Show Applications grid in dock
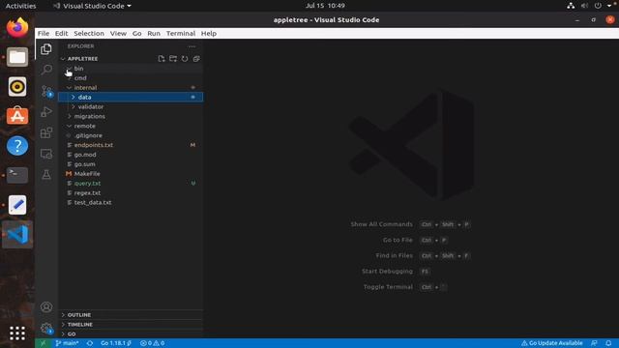Viewport: 619px width, 348px height. (x=17, y=333)
